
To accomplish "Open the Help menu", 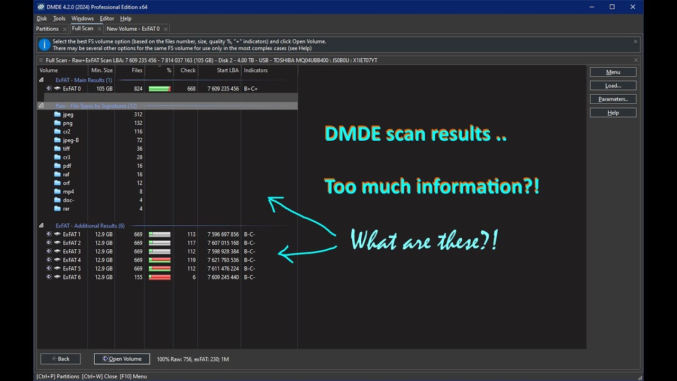I will [x=126, y=19].
